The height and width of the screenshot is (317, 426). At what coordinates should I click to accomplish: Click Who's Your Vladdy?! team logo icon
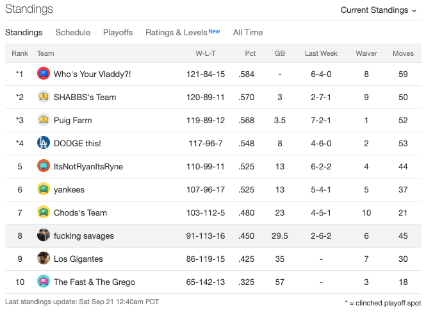tap(44, 74)
